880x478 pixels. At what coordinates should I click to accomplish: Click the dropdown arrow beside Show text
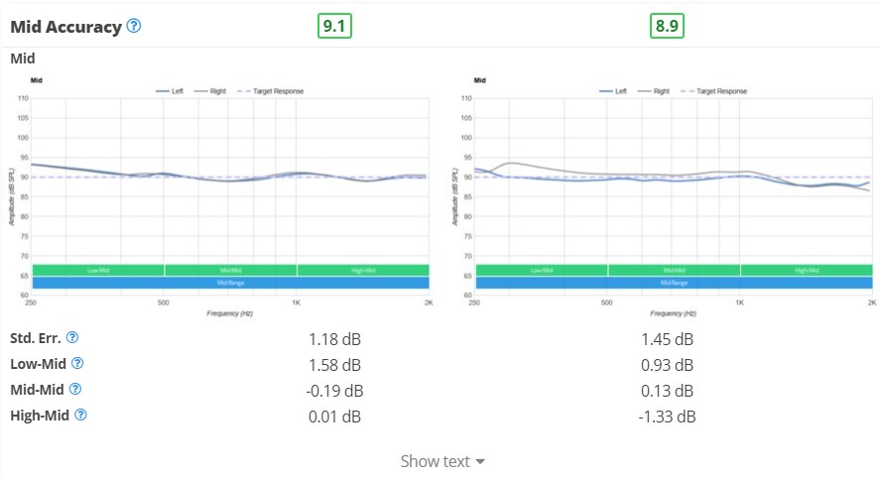point(480,462)
